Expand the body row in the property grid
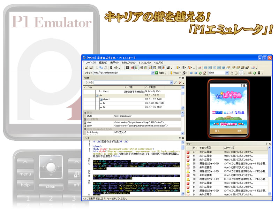Viewport: 279px width, 209px height. (85, 126)
